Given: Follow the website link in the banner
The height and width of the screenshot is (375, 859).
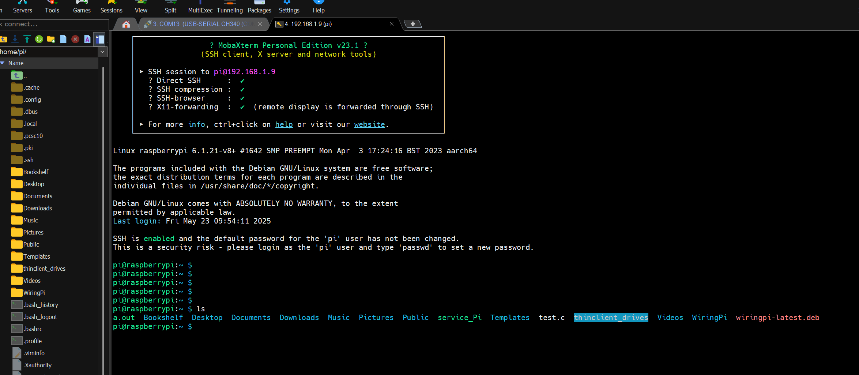Looking at the screenshot, I should 369,124.
